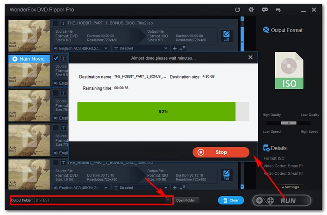The height and width of the screenshot is (215, 327).
Task: Close the progress dialog with X
Action: pos(250,57)
